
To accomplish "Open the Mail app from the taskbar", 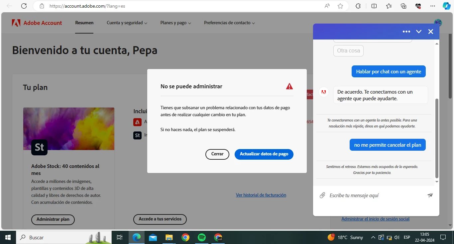I will coord(153,237).
